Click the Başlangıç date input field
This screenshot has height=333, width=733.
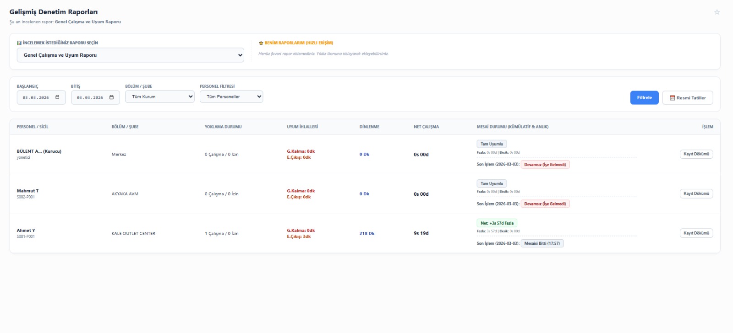tap(41, 97)
